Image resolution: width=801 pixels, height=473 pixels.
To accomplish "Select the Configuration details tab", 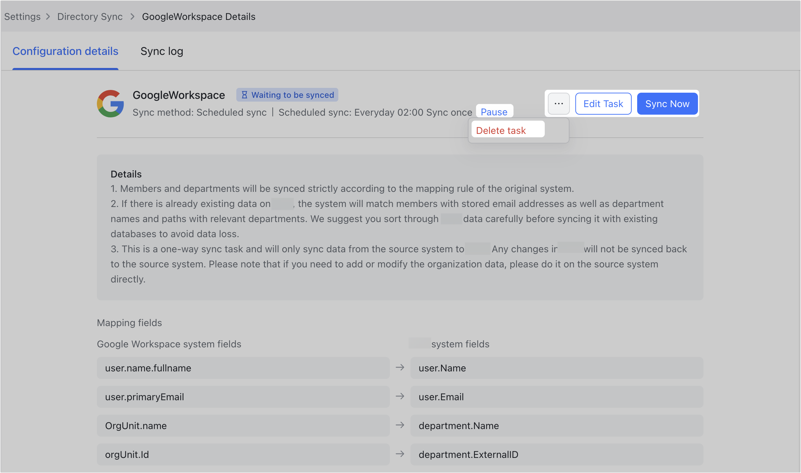I will (x=65, y=51).
